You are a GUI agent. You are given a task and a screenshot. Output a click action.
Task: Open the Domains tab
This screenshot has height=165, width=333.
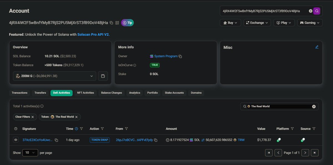click(196, 93)
